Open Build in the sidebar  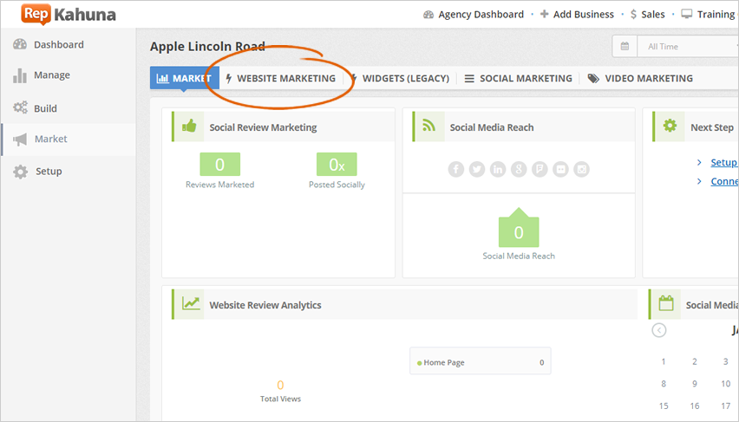pos(45,108)
